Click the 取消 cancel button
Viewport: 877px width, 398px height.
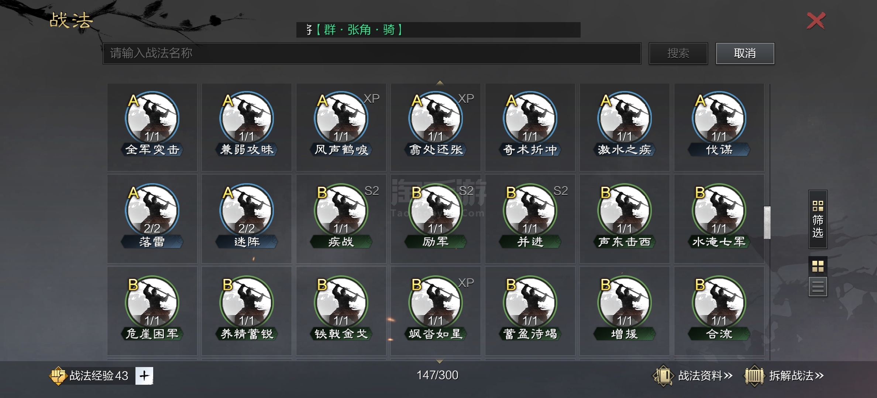coord(745,53)
